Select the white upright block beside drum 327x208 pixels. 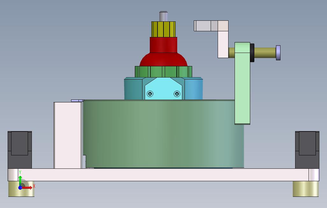click(68, 135)
